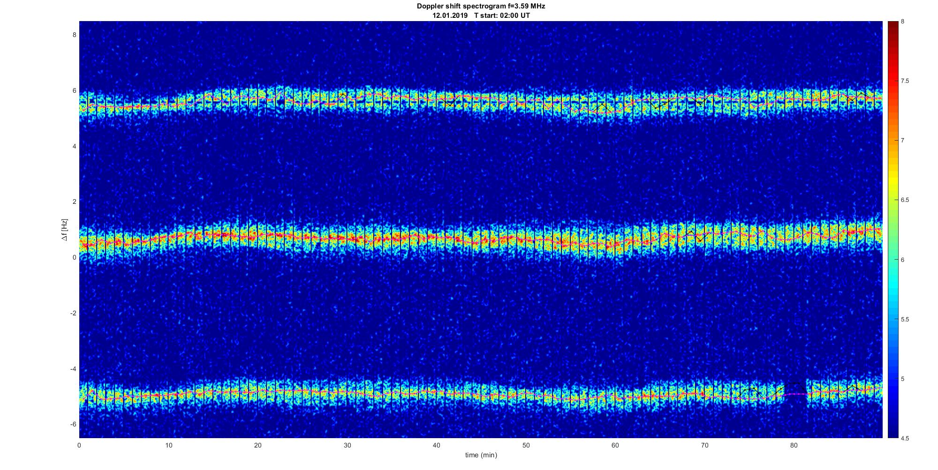Click the x-axis tick label '20'
Viewport: 938px width, 470px height.
pos(258,445)
